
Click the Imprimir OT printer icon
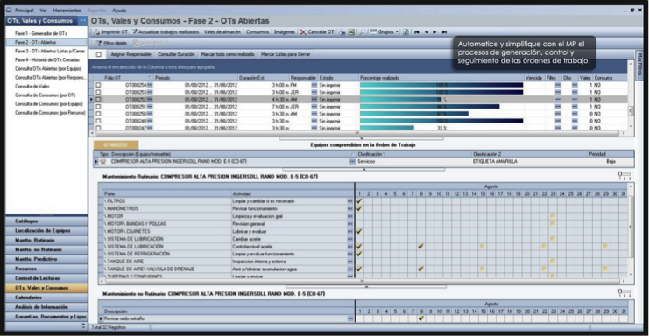pyautogui.click(x=97, y=31)
